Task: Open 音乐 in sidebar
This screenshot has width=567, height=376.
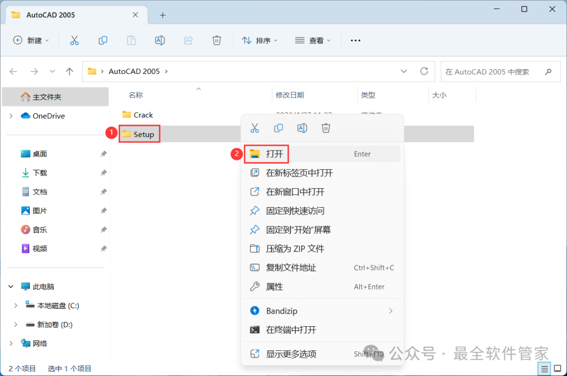Action: click(x=34, y=230)
